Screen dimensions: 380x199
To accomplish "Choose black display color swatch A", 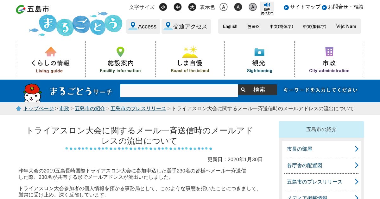I will tap(238, 7).
